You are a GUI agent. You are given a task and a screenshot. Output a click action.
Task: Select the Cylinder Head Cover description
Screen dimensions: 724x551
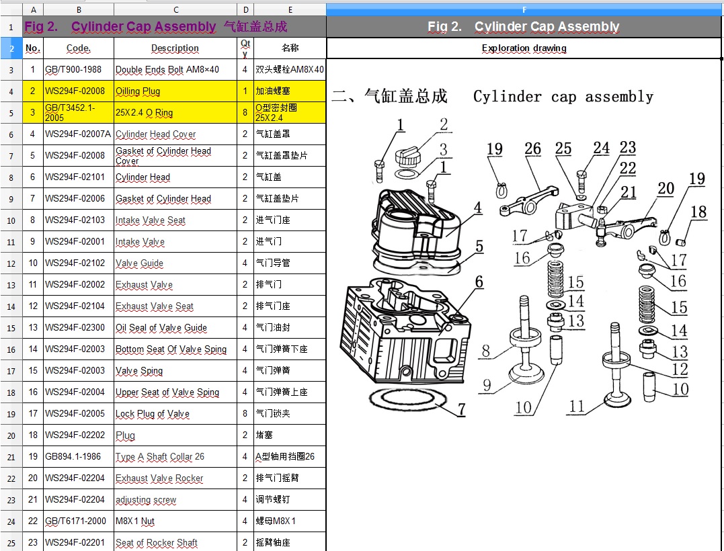(x=175, y=134)
